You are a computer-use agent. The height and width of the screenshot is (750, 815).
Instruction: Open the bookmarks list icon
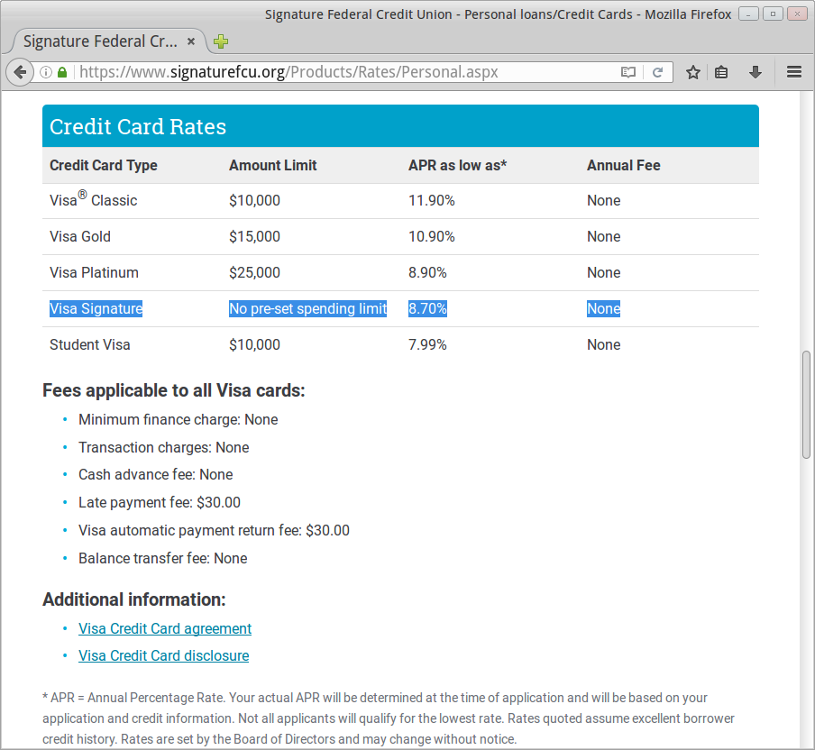pos(721,72)
